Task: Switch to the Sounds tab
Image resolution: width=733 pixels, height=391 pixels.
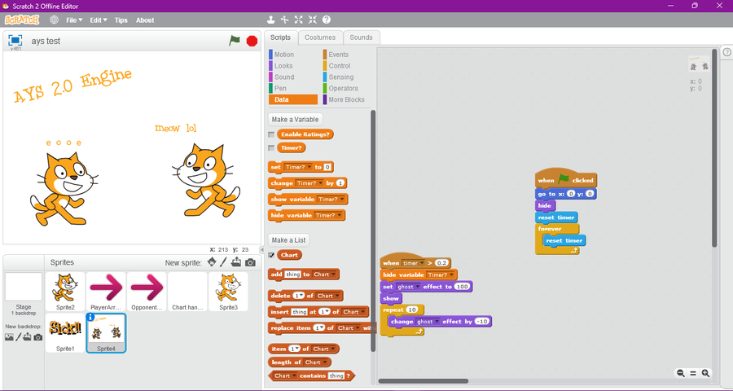Action: click(362, 37)
